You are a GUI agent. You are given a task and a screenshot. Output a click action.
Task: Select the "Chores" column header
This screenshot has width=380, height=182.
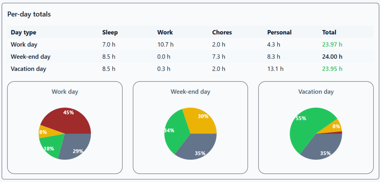pyautogui.click(x=222, y=32)
